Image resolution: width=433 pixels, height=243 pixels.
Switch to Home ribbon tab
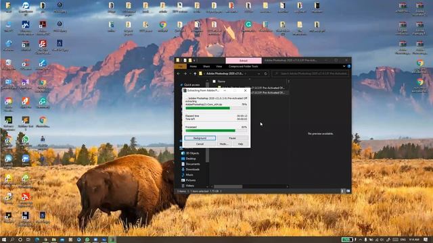point(193,66)
